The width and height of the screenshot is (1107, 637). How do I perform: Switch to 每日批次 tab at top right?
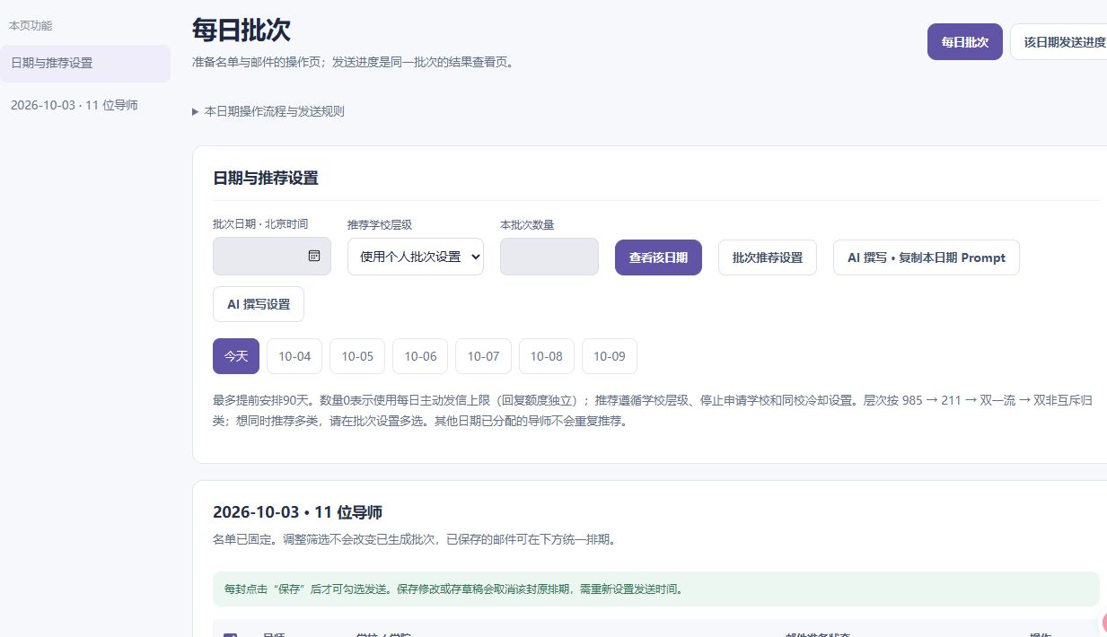tap(965, 42)
